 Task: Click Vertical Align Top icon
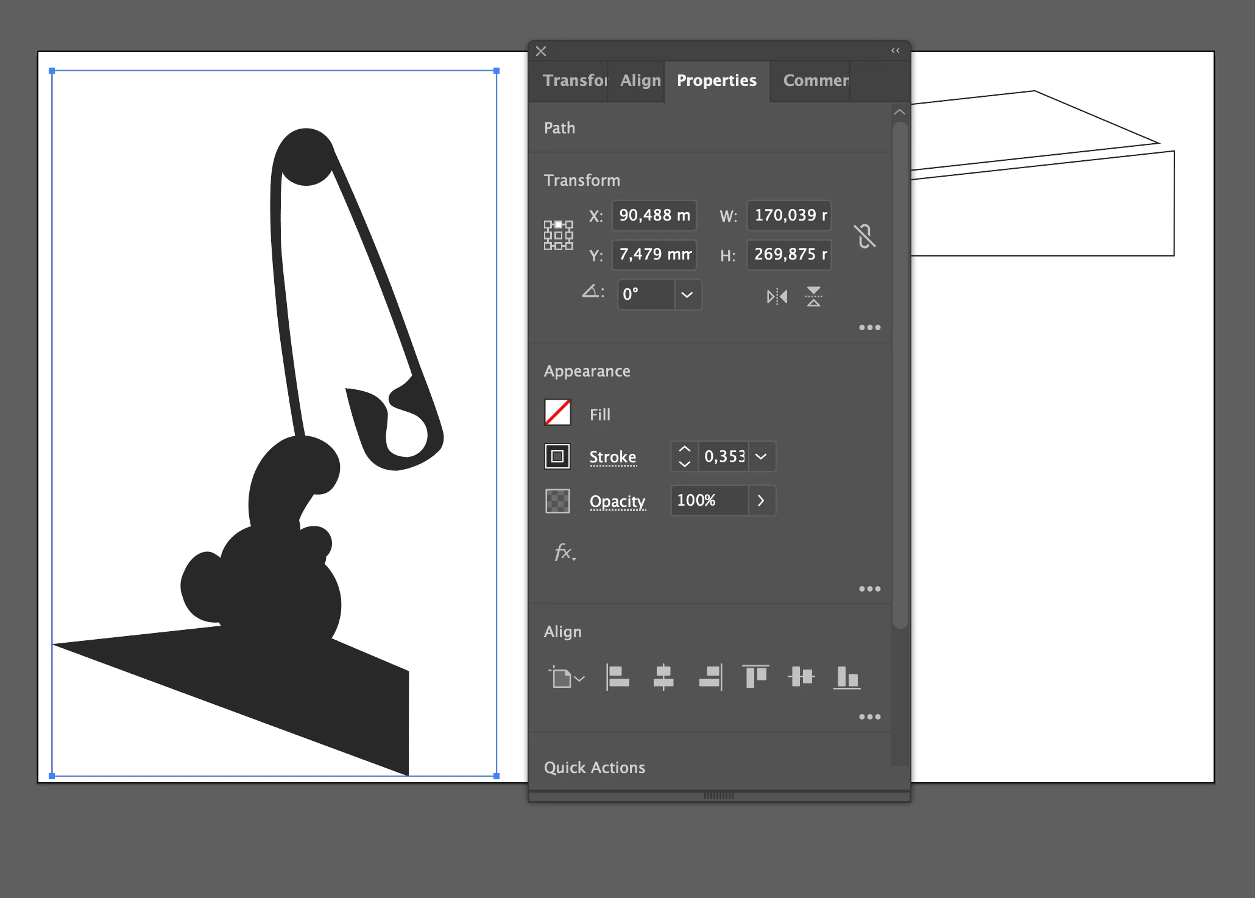tap(755, 677)
